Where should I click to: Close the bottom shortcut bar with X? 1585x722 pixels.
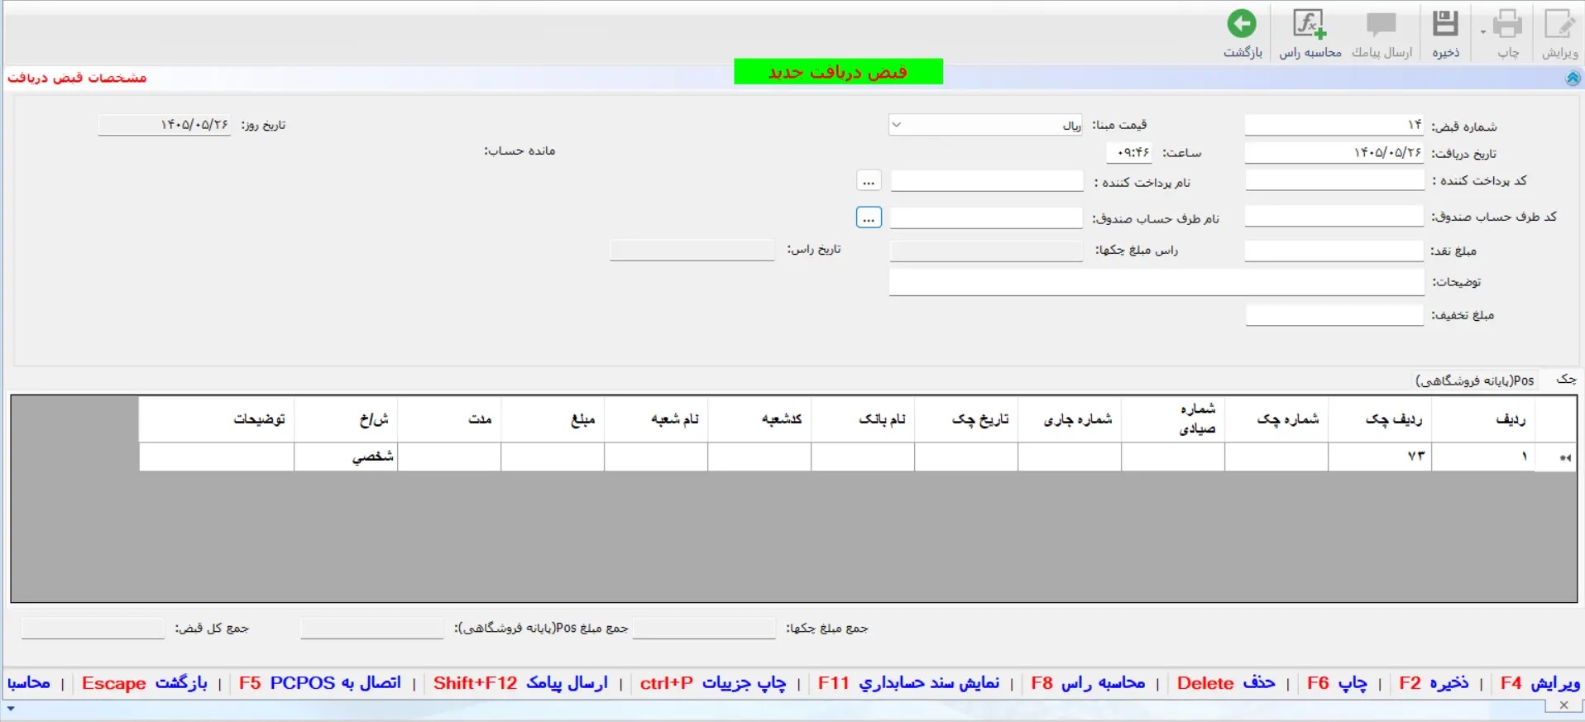click(1563, 705)
